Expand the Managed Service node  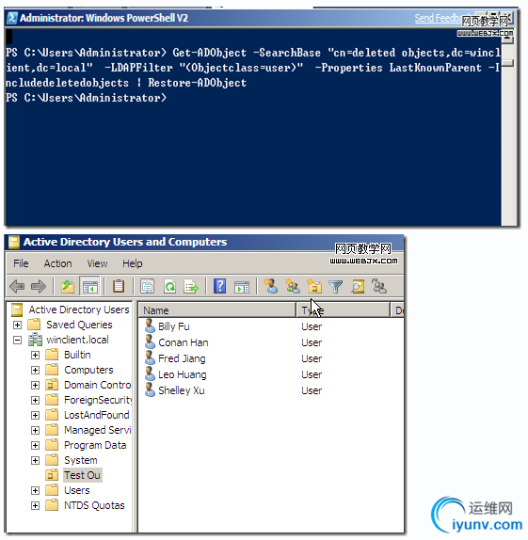tap(35, 430)
